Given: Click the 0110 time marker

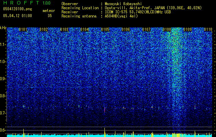Looking at the screenshot, I should (x=208, y=29).
